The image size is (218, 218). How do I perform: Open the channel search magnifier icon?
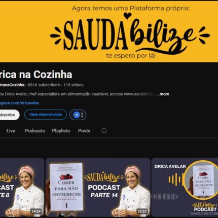coord(104,131)
